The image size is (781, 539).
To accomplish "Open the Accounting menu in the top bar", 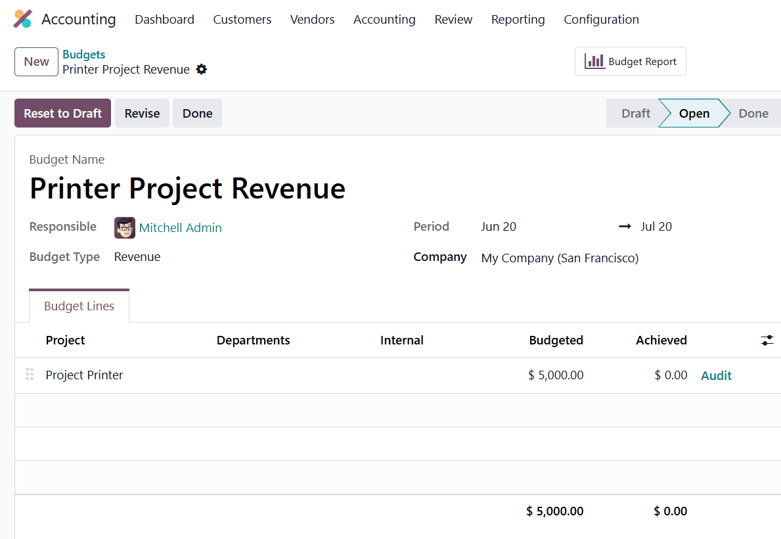I will click(384, 20).
